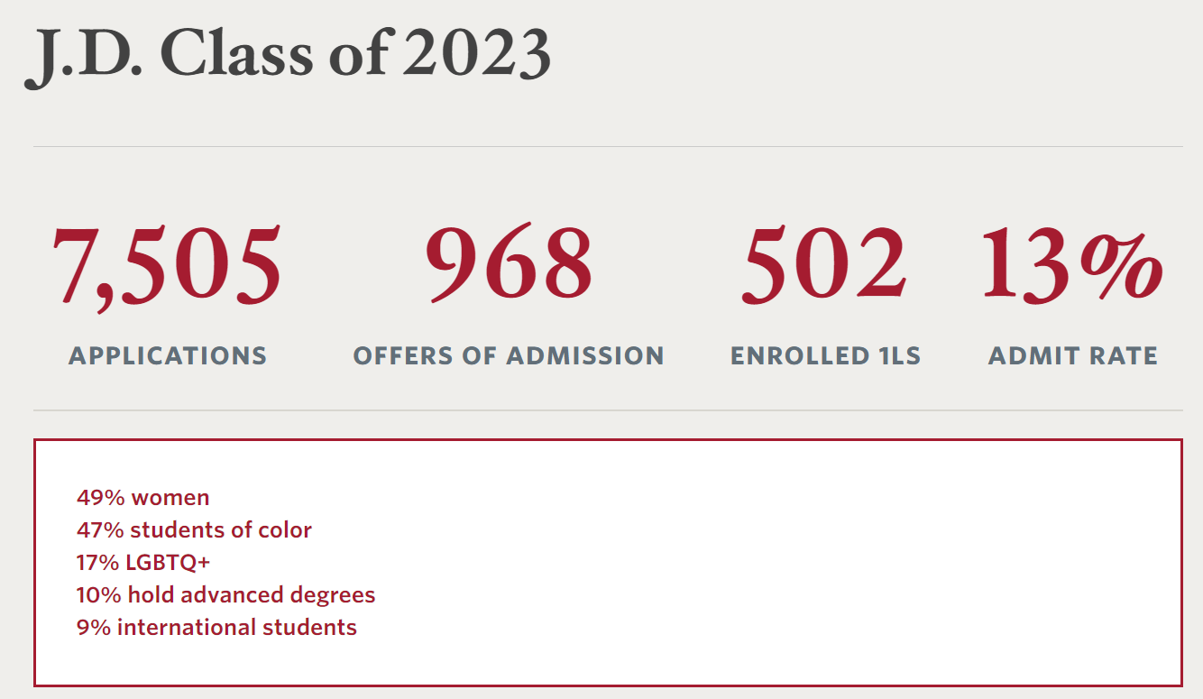1203x699 pixels.
Task: Click the APPLICATIONS label
Action: coord(168,355)
